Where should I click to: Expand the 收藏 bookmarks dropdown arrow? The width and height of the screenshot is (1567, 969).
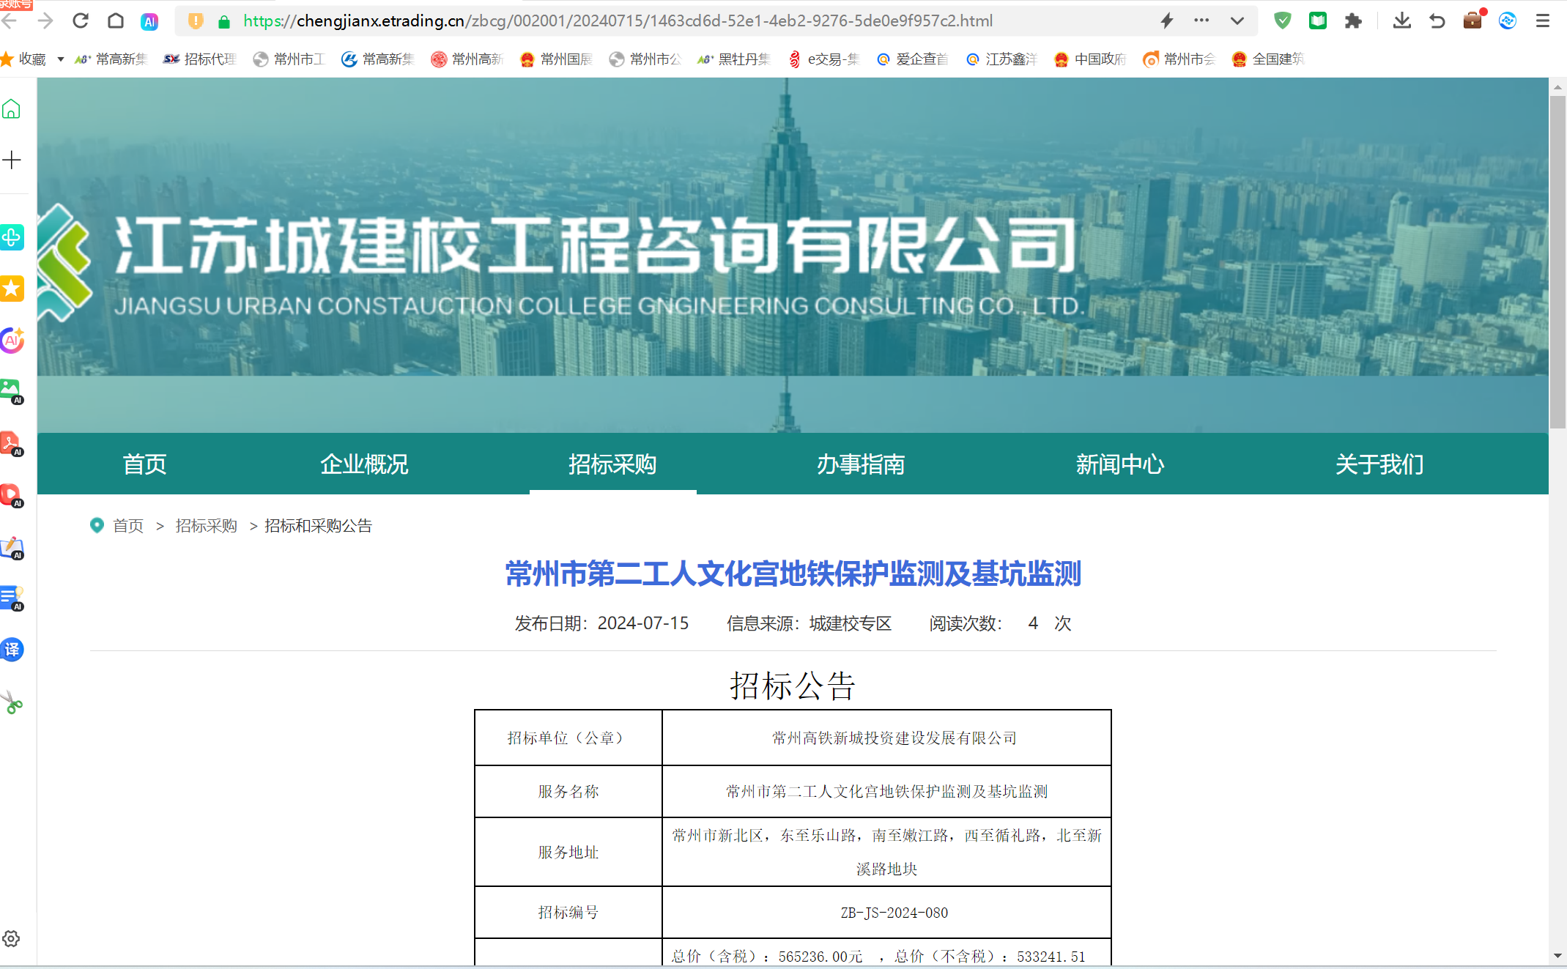[61, 59]
